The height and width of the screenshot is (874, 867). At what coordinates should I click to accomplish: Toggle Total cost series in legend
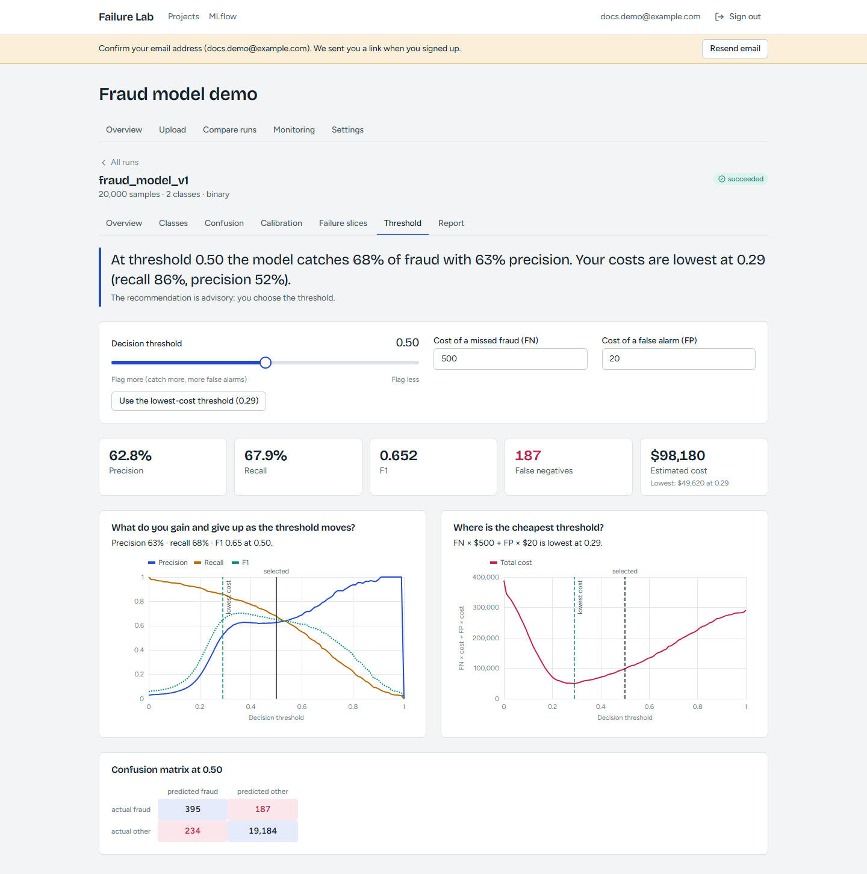point(511,563)
